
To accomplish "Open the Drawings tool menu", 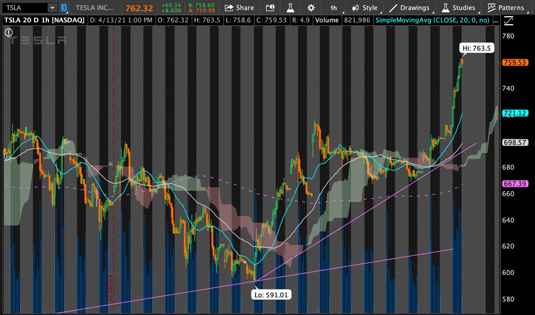I will click(x=409, y=8).
